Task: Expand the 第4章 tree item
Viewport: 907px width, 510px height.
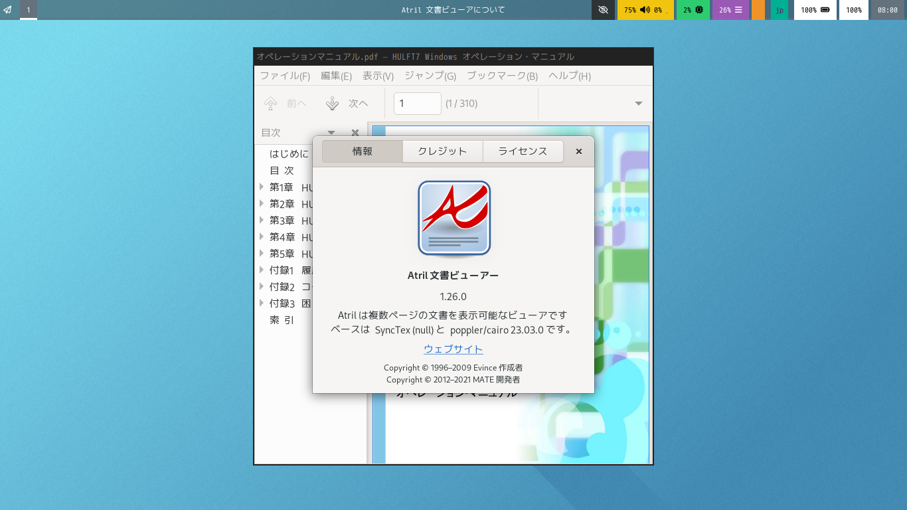Action: (x=262, y=237)
